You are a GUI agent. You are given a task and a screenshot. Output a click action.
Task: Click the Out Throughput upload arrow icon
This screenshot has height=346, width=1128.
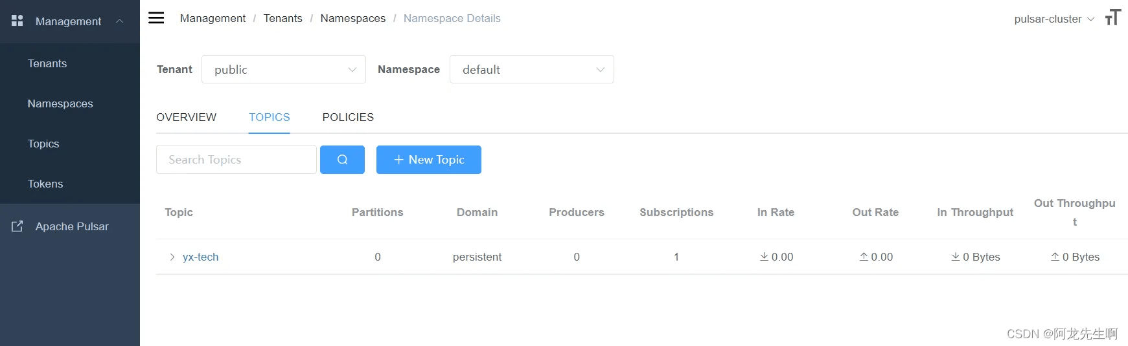pyautogui.click(x=1055, y=257)
